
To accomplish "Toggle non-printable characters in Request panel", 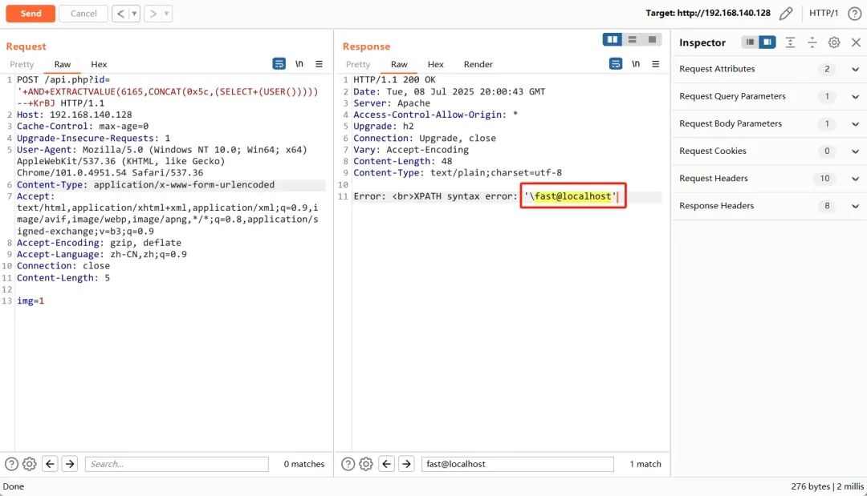I will 299,64.
